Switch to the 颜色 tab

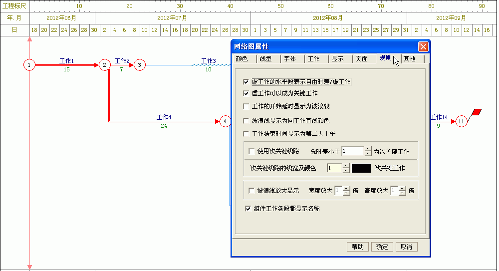pos(245,59)
